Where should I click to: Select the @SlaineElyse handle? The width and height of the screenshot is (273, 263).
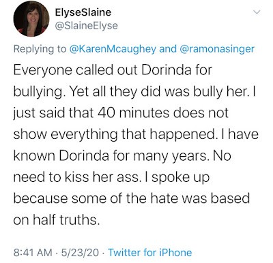tap(87, 26)
